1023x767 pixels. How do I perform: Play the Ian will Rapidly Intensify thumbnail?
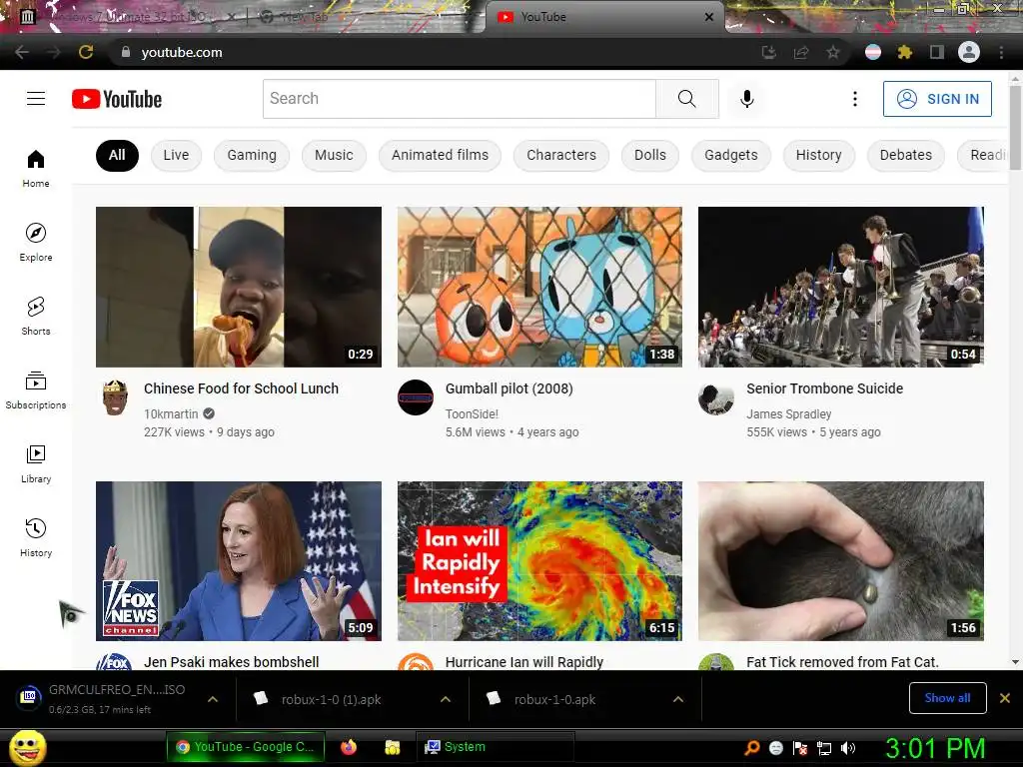point(539,561)
